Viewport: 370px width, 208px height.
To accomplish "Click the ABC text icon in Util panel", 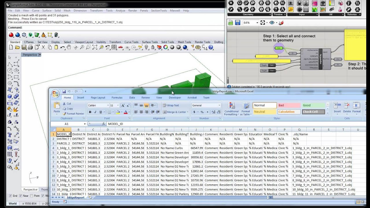I will point(332,9).
